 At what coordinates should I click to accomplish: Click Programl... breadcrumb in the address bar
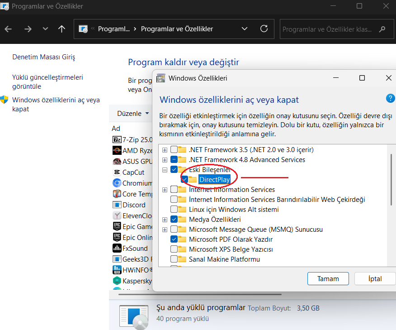click(x=113, y=29)
